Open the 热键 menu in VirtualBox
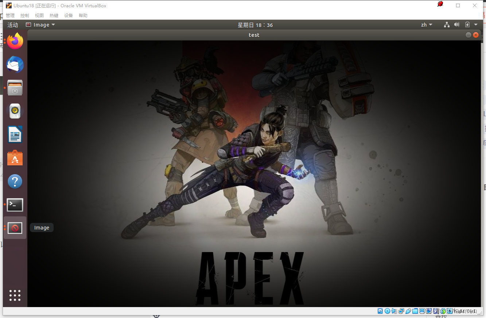This screenshot has width=486, height=318. (x=54, y=15)
